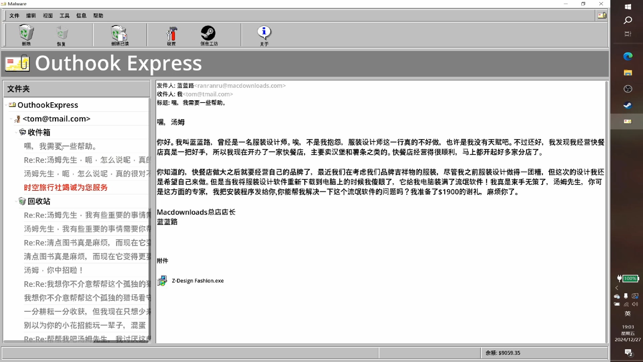Open 设置 (Settings) hammer and wrench icon
The height and width of the screenshot is (362, 643).
pyautogui.click(x=171, y=33)
